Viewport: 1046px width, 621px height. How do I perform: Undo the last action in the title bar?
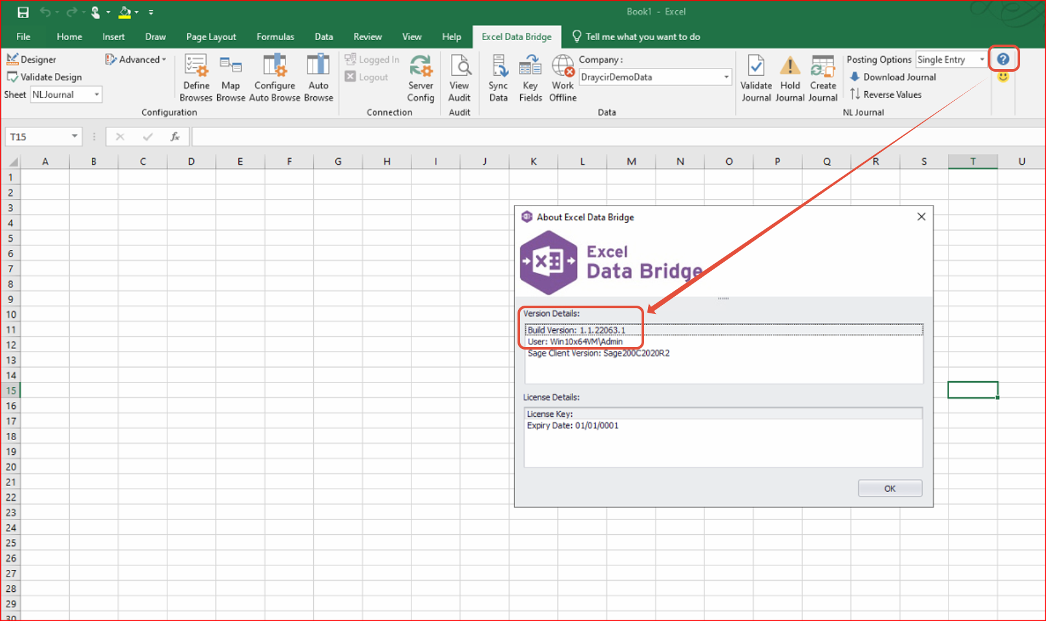point(45,12)
